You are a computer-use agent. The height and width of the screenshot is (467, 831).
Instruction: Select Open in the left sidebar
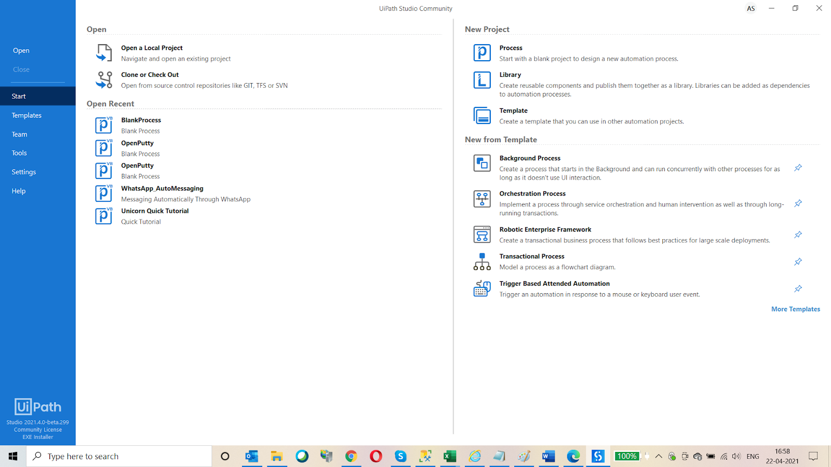(21, 50)
